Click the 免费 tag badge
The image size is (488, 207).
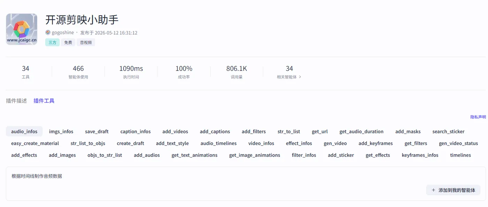(68, 43)
